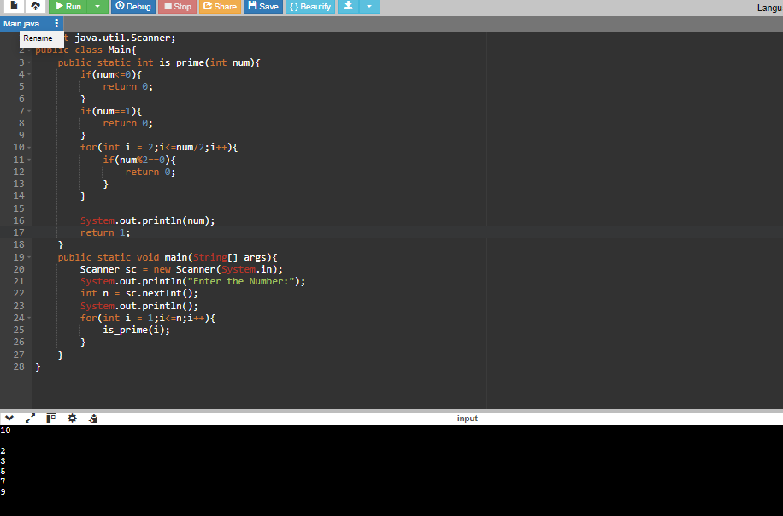Click line number 15 in the gutter
This screenshot has height=516, width=783.
tap(19, 208)
